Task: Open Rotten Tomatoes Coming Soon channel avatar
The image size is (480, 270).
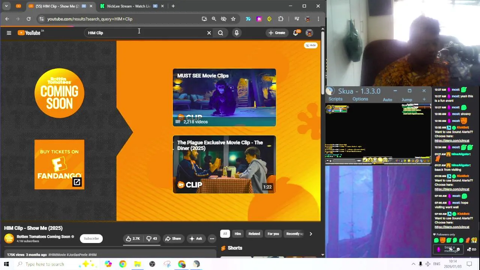Action: [x=9, y=238]
